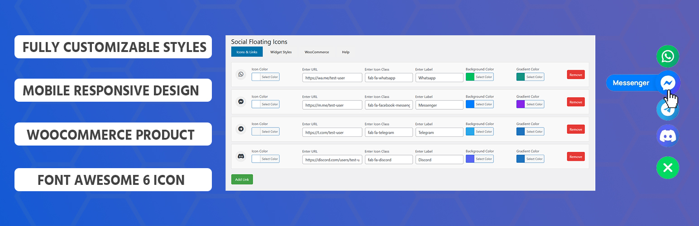
Task: Click the wa.me URL field
Action: pos(332,78)
